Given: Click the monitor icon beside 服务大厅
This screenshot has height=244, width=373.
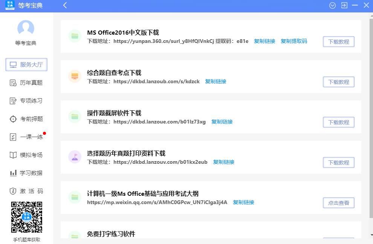Looking at the screenshot, I should pyautogui.click(x=13, y=65).
